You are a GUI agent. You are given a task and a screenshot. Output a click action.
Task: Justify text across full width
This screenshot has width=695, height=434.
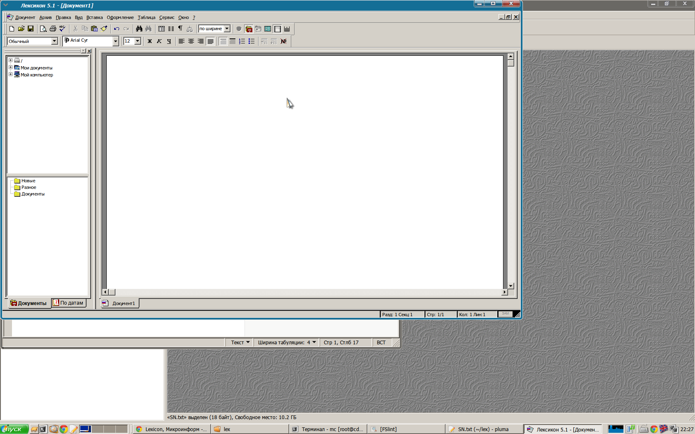210,41
